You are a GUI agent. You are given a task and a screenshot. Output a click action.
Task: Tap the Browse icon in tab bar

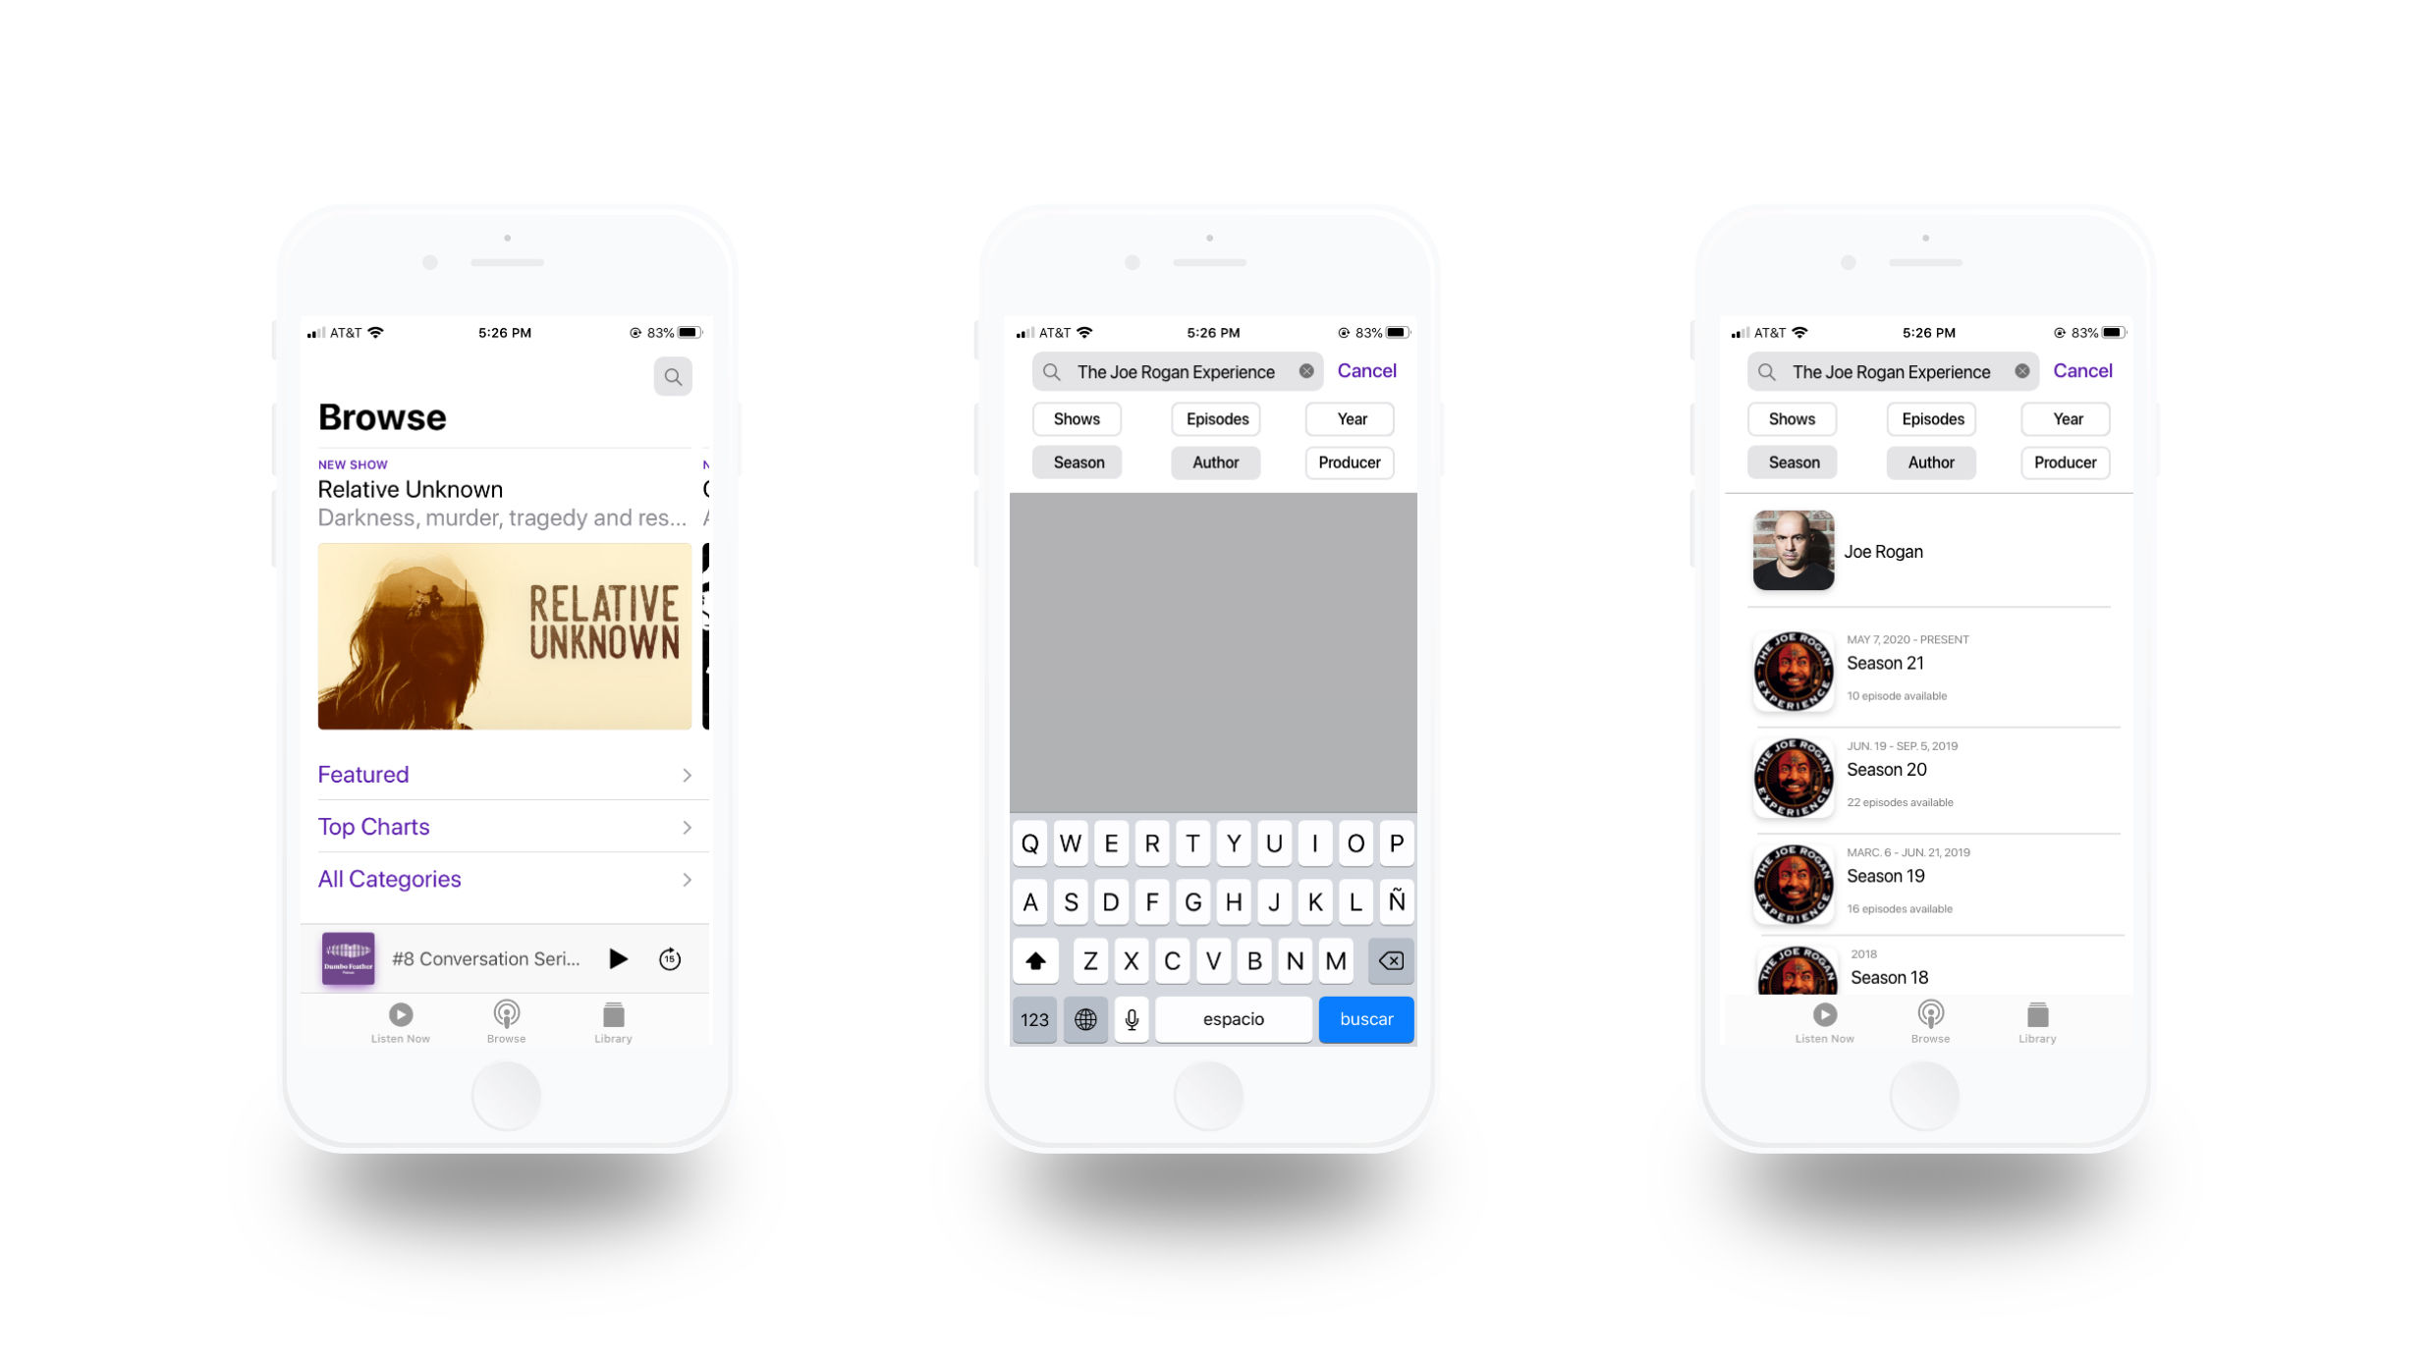coord(505,1019)
